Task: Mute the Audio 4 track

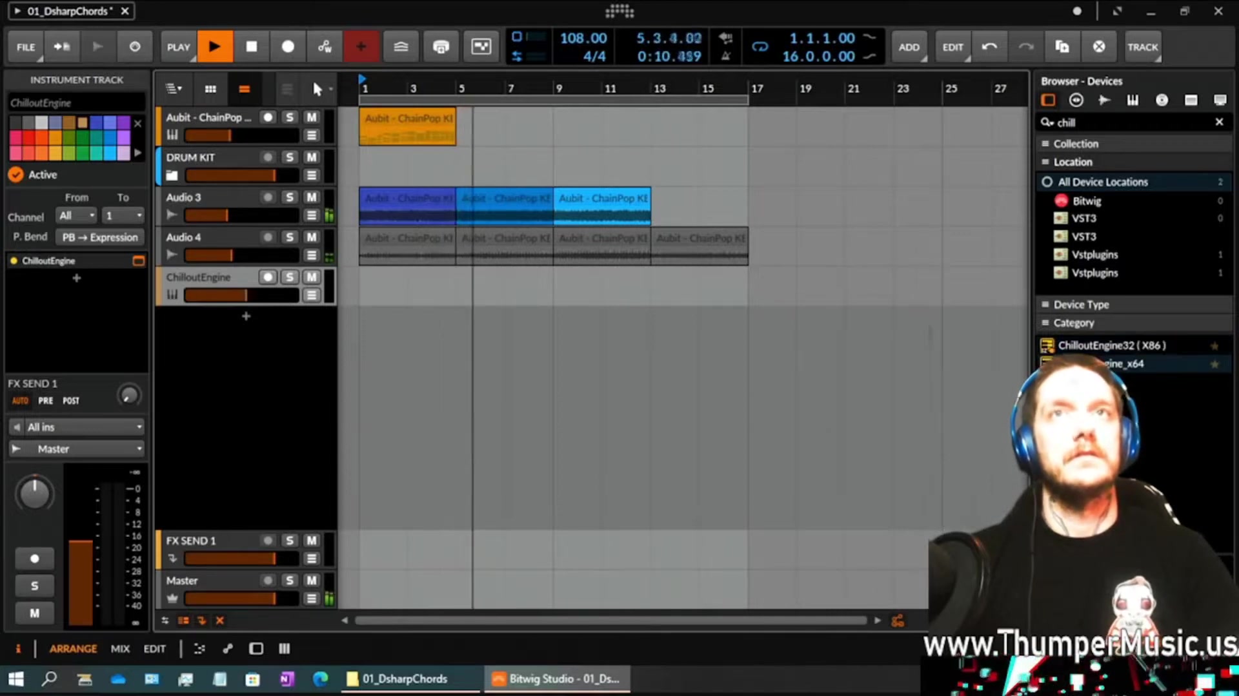Action: [311, 237]
